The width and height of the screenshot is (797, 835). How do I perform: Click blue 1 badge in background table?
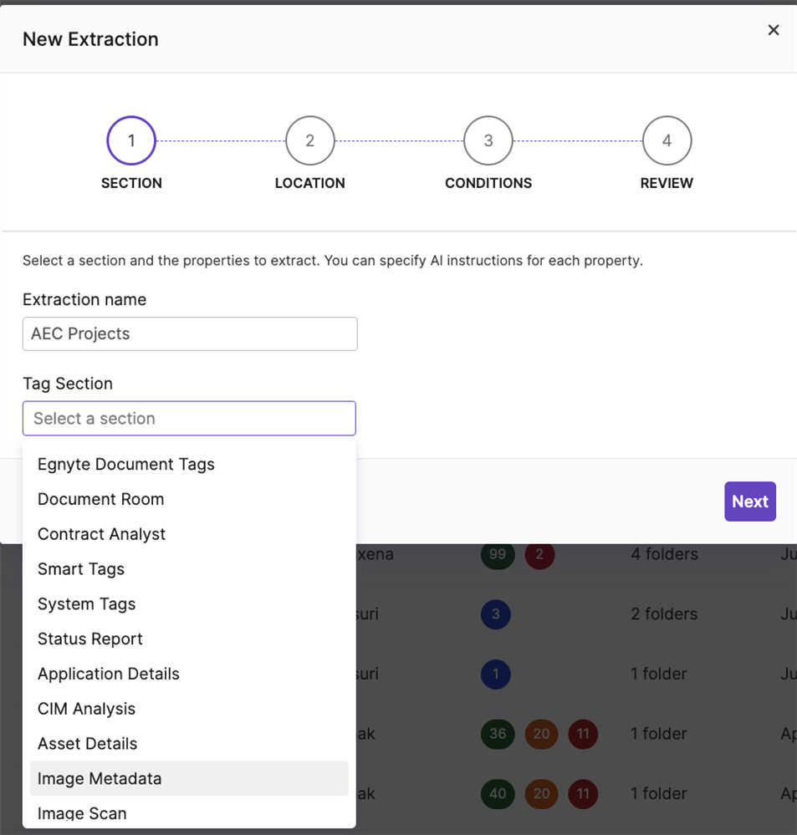pyautogui.click(x=496, y=675)
